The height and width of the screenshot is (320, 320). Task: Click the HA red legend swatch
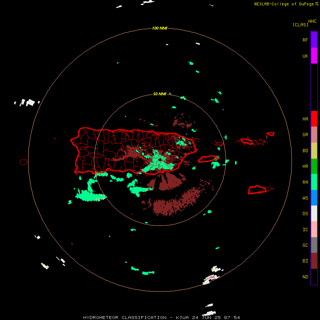314,119
